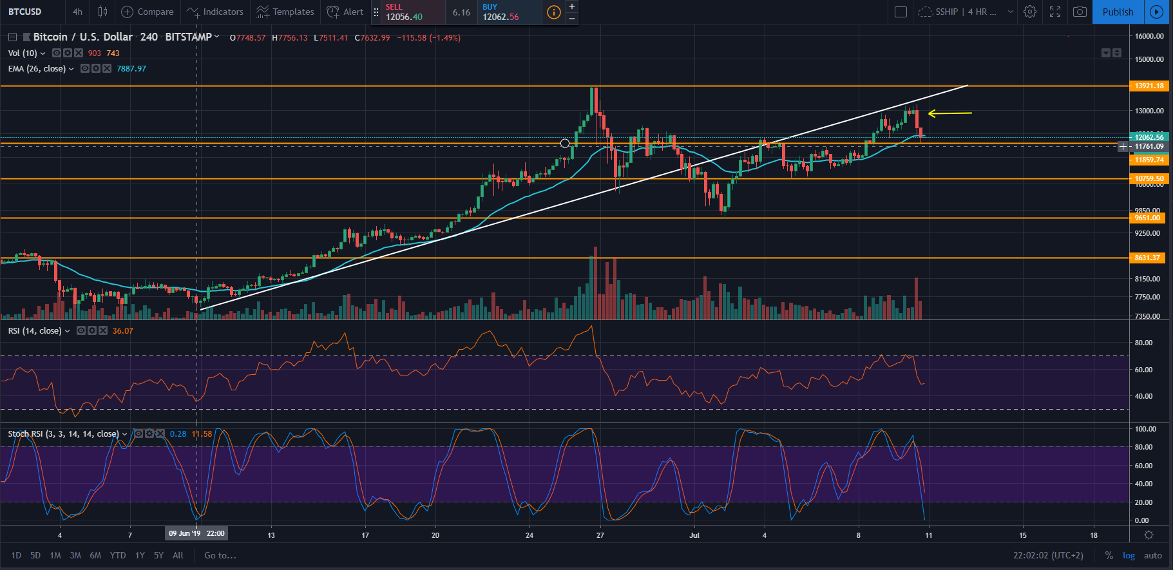Click the orange order info icon
The width and height of the screenshot is (1173, 570).
click(553, 12)
